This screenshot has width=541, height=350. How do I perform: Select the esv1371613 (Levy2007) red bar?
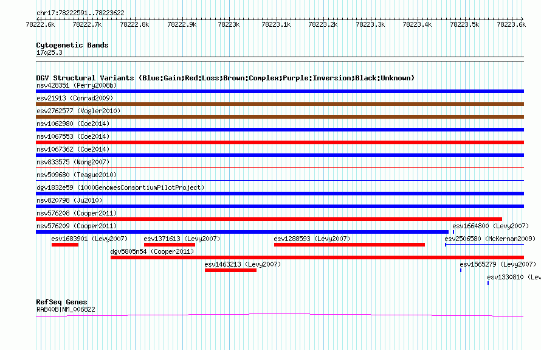pos(170,245)
